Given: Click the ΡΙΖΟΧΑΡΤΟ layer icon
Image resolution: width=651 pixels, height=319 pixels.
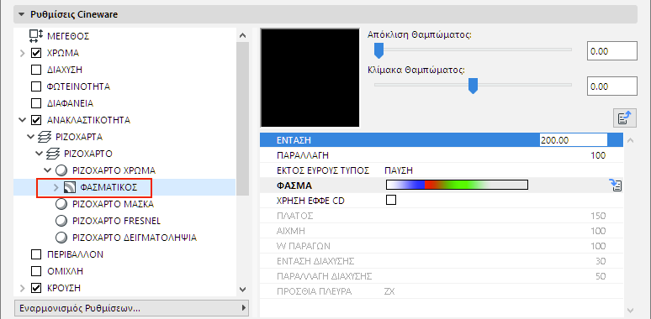Looking at the screenshot, I should (x=53, y=154).
